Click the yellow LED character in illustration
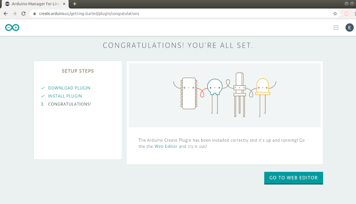Image resolution: width=356 pixels, height=204 pixels. [x=263, y=97]
